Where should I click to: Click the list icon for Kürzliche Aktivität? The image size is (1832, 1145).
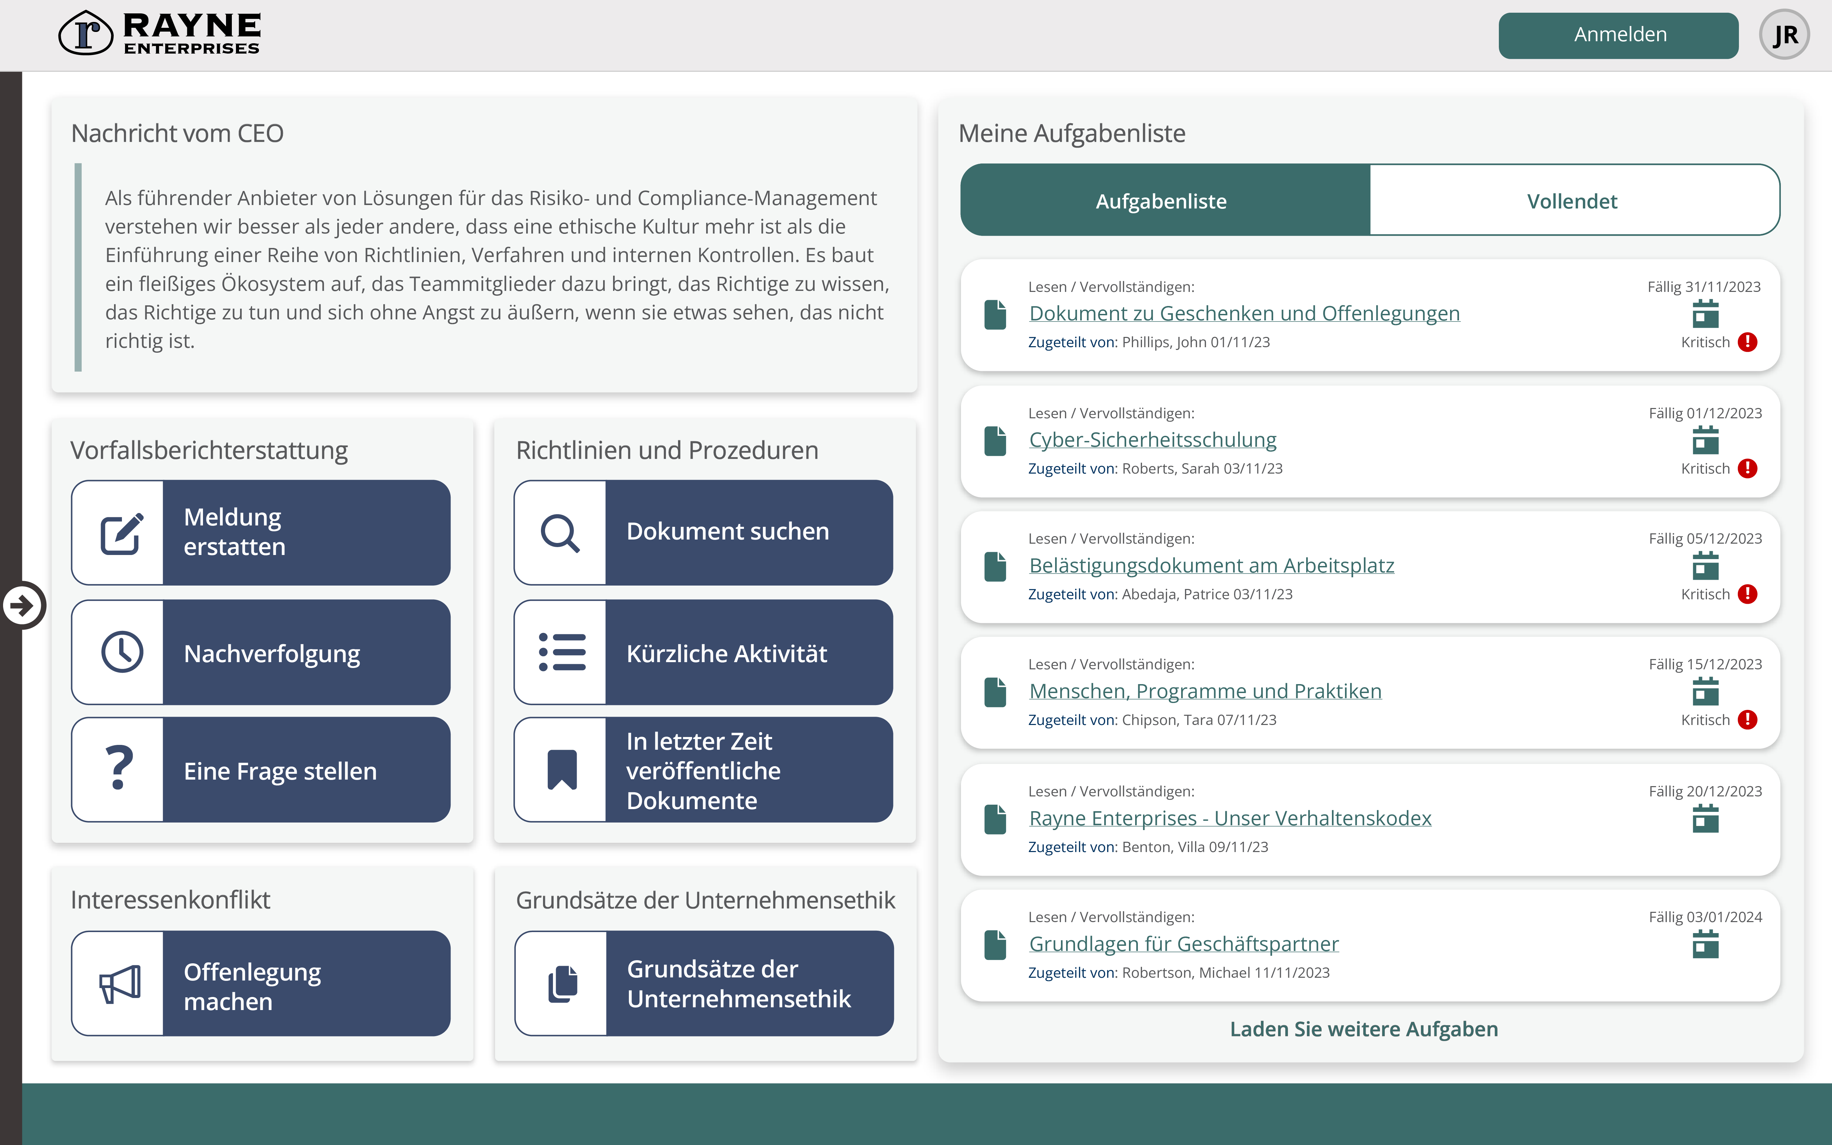(562, 652)
